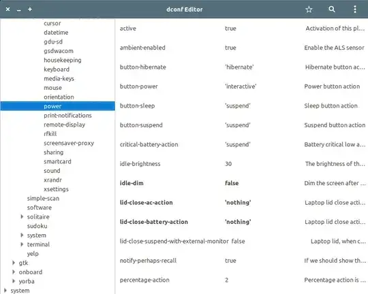368x294 pixels.
Task: Maximize the window with the plus icon
Action: 30,10
